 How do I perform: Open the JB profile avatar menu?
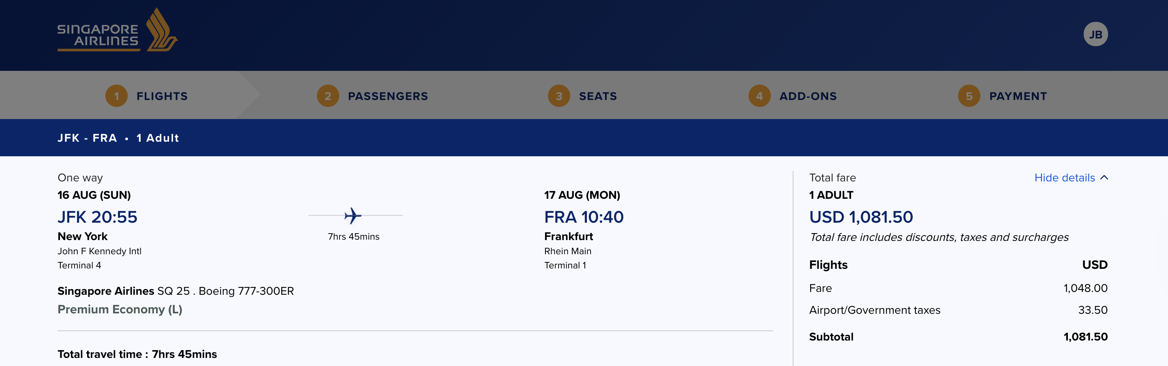click(1096, 33)
